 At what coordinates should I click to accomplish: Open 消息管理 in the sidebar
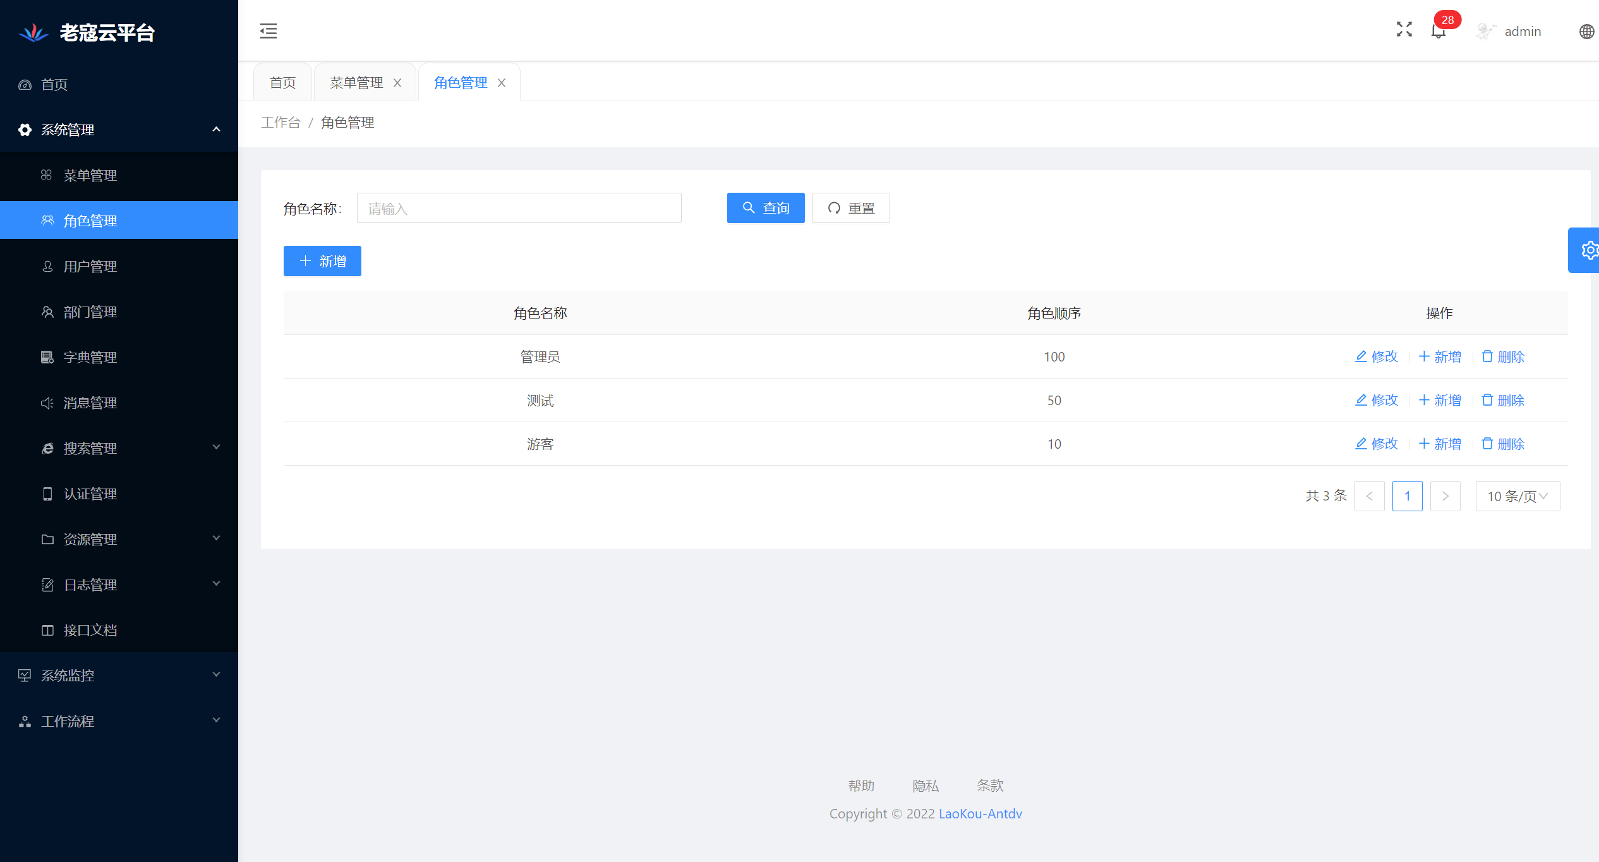pos(90,403)
